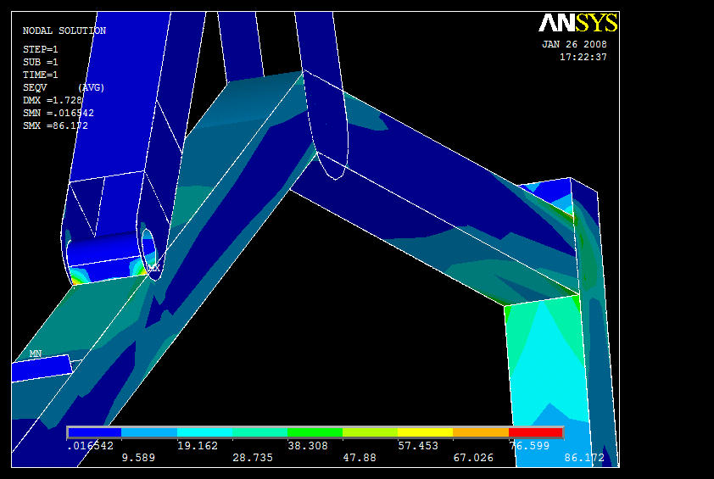This screenshot has width=714, height=479.
Task: Select the cyan legend color band
Action: (204, 432)
